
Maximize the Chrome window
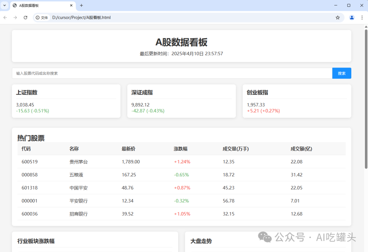(349, 5)
